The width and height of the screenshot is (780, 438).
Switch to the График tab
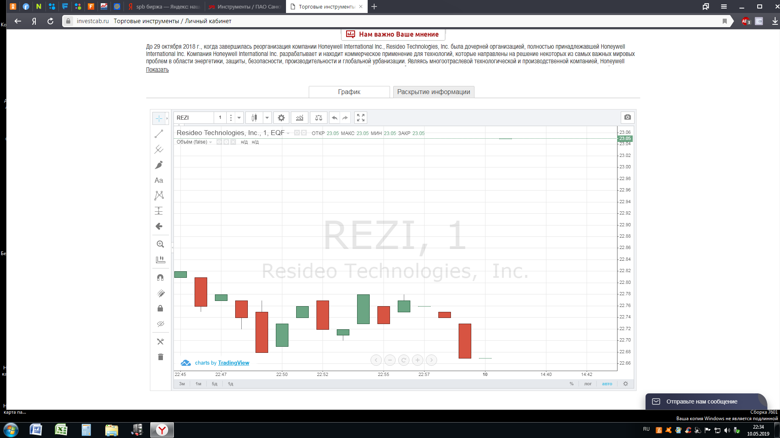pos(349,92)
